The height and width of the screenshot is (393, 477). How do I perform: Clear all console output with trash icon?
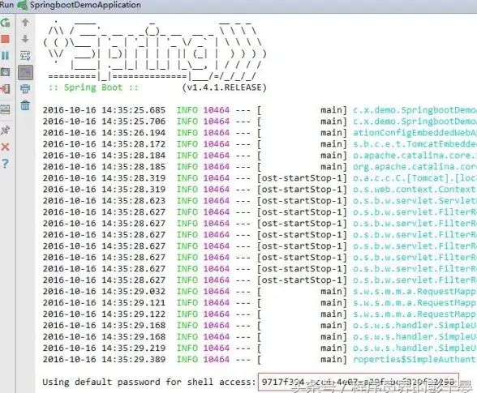25,105
